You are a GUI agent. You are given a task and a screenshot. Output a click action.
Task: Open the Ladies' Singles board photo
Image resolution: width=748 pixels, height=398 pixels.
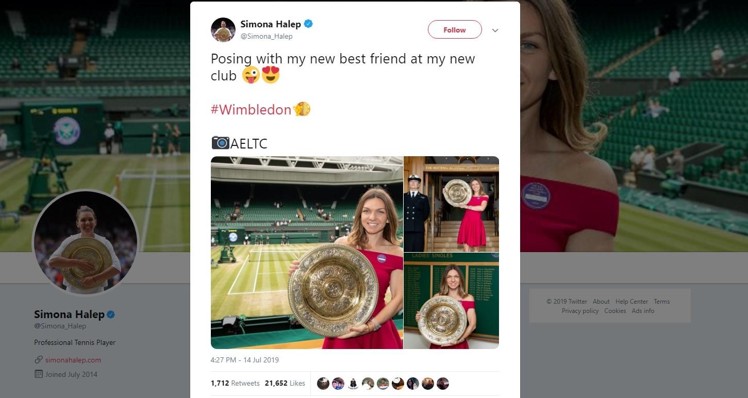451,301
